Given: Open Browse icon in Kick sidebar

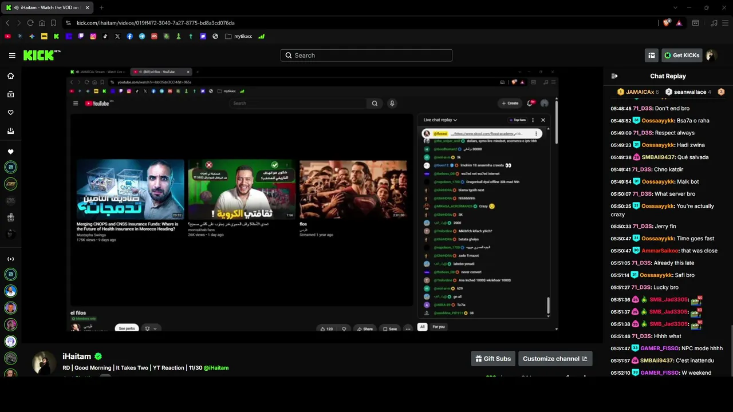Looking at the screenshot, I should [x=10, y=94].
